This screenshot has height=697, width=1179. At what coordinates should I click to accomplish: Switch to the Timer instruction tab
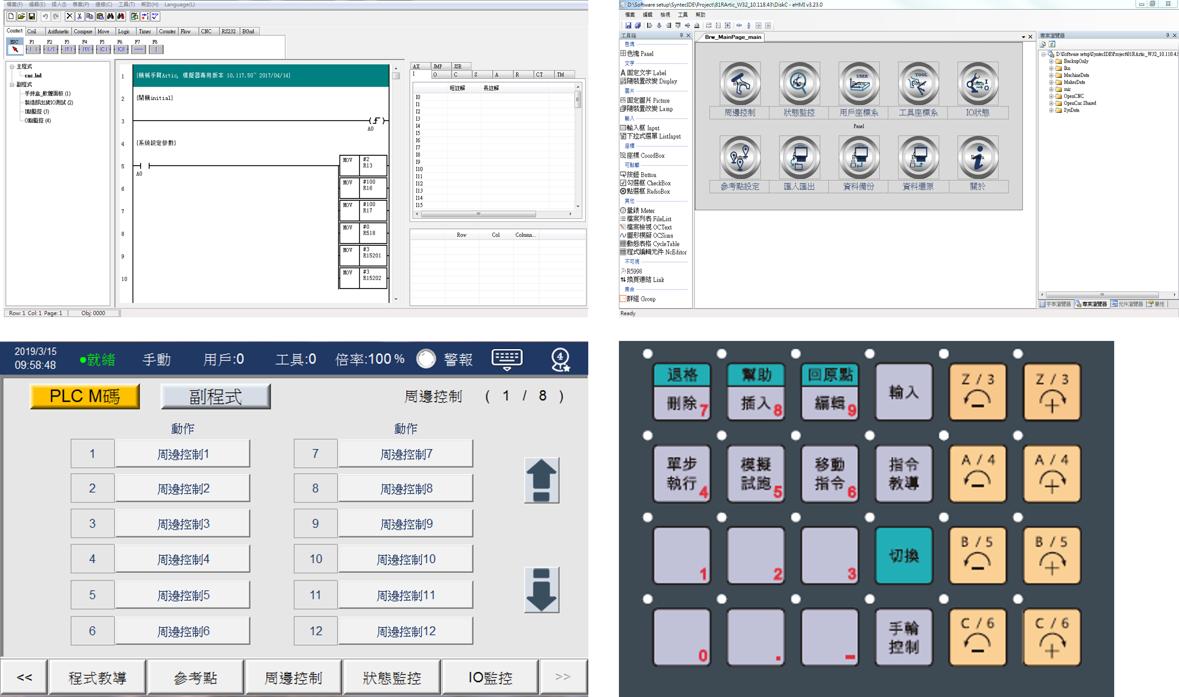145,31
